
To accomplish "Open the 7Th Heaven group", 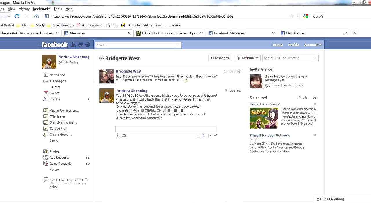I will [x=58, y=116].
